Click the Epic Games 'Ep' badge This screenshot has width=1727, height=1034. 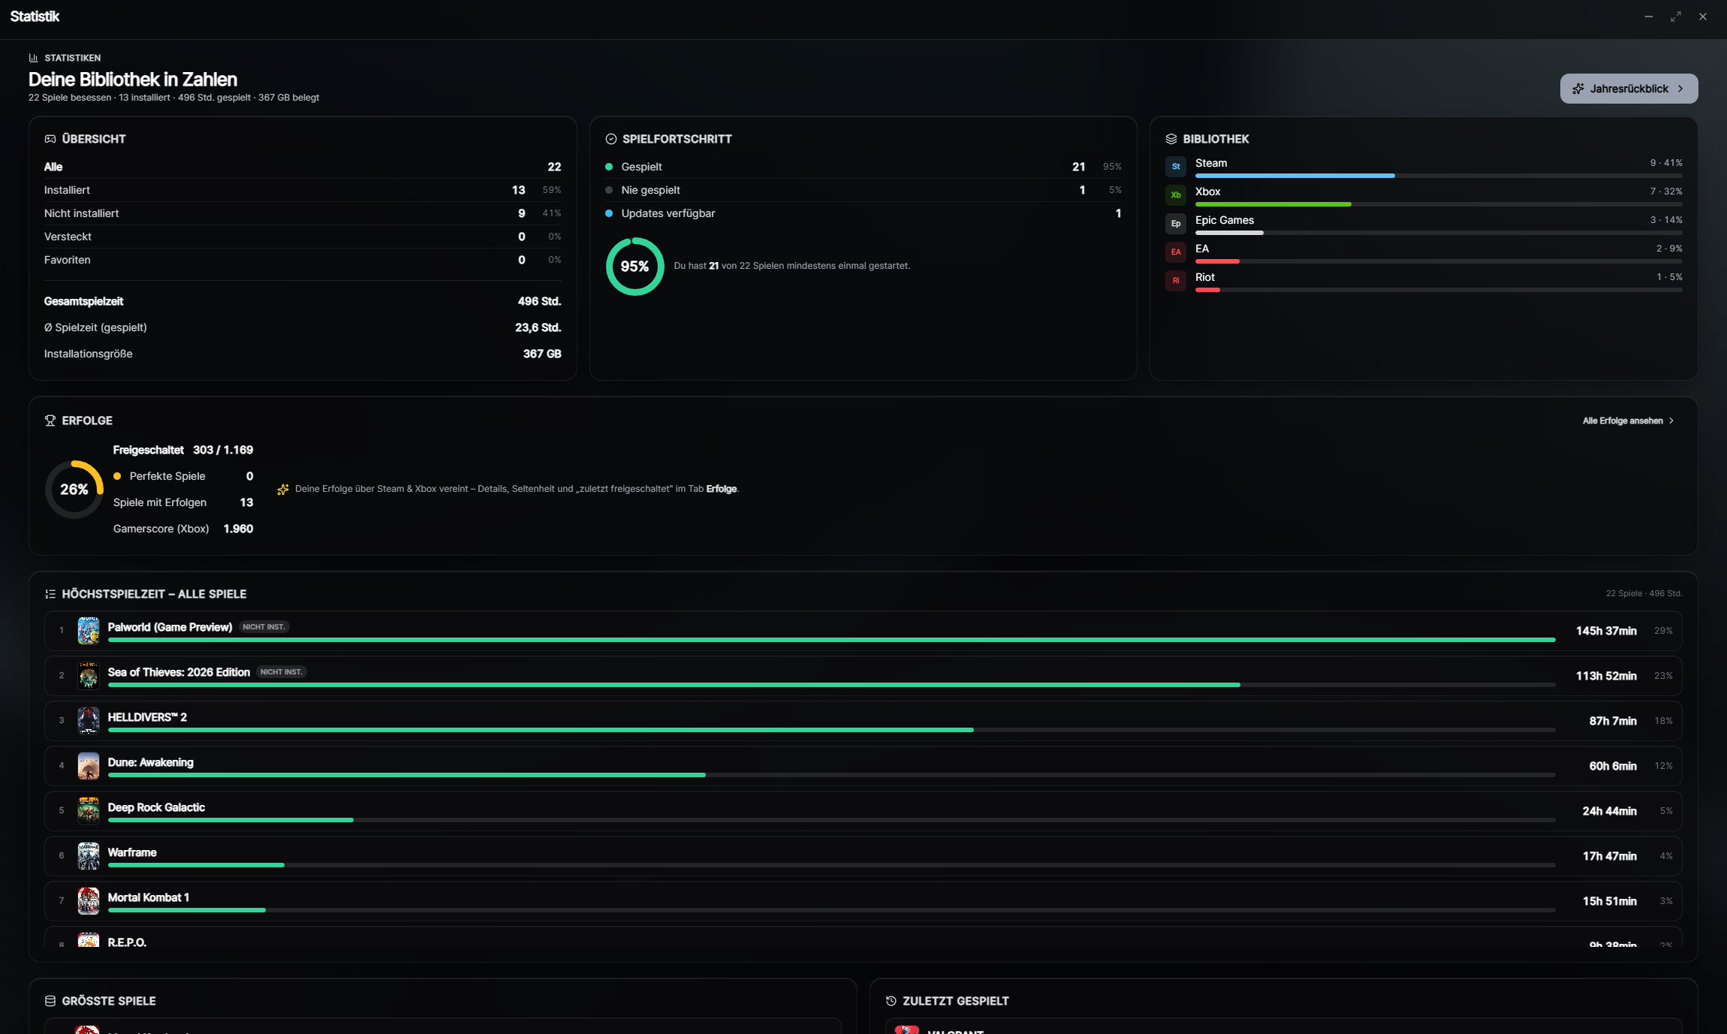pos(1176,224)
